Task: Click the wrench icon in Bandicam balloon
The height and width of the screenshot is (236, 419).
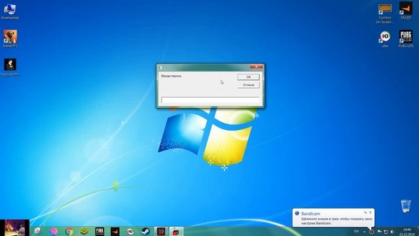Action: [365, 212]
